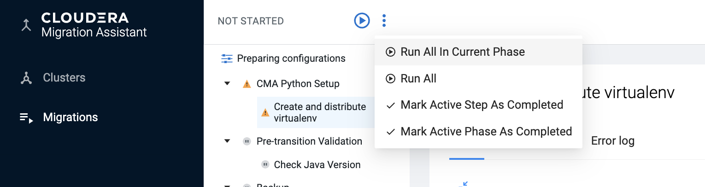
Task: Click the warning icon beside Create and distribute virtualenv
Action: pos(265,113)
